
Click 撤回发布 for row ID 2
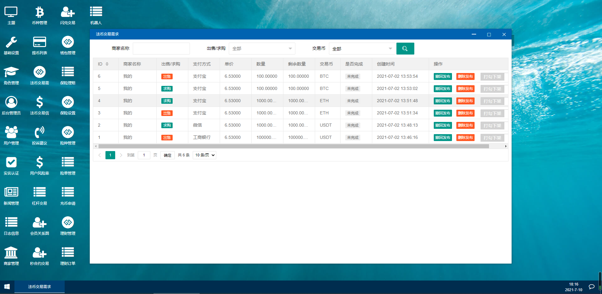pyautogui.click(x=443, y=125)
